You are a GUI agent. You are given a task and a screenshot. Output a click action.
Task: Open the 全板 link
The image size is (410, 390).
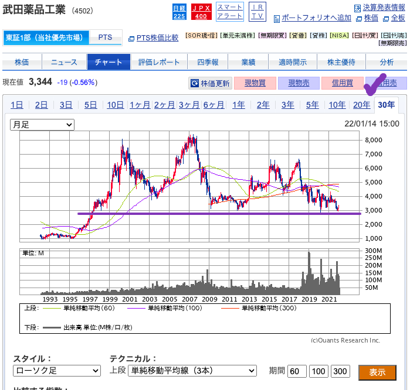coord(398,18)
